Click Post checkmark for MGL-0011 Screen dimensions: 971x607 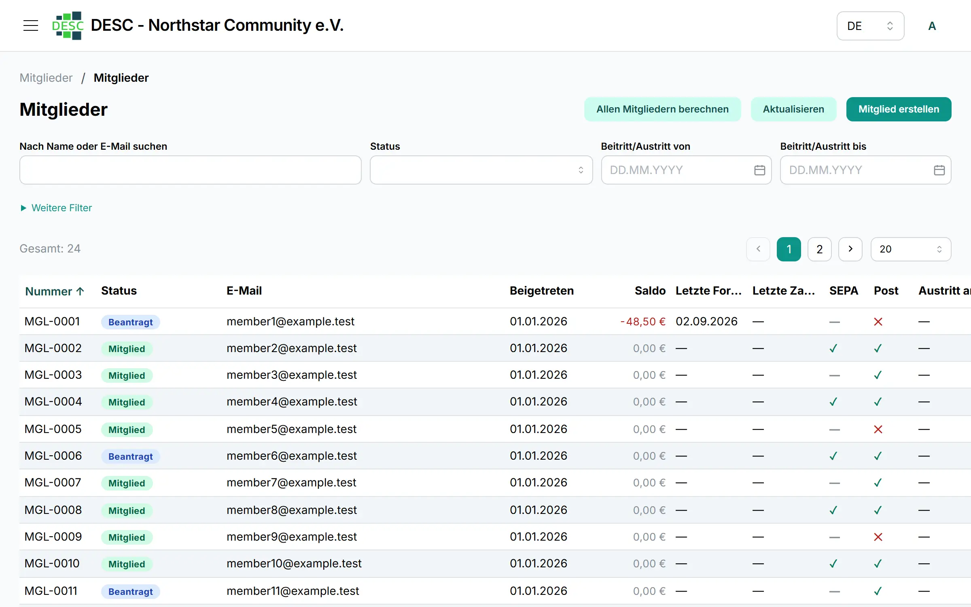pyautogui.click(x=878, y=591)
